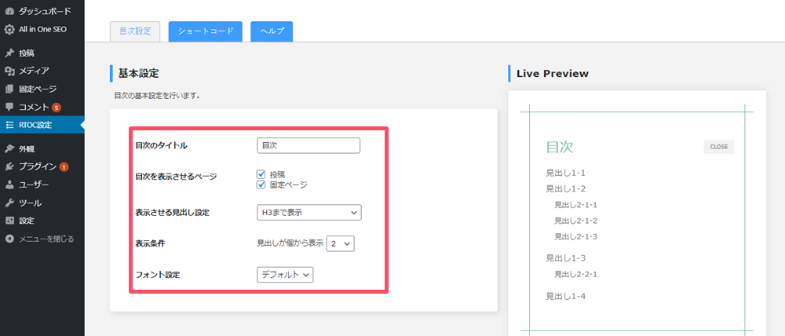Screen dimensions: 785x336
Task: Click the Live Preview heading
Action: [x=553, y=74]
